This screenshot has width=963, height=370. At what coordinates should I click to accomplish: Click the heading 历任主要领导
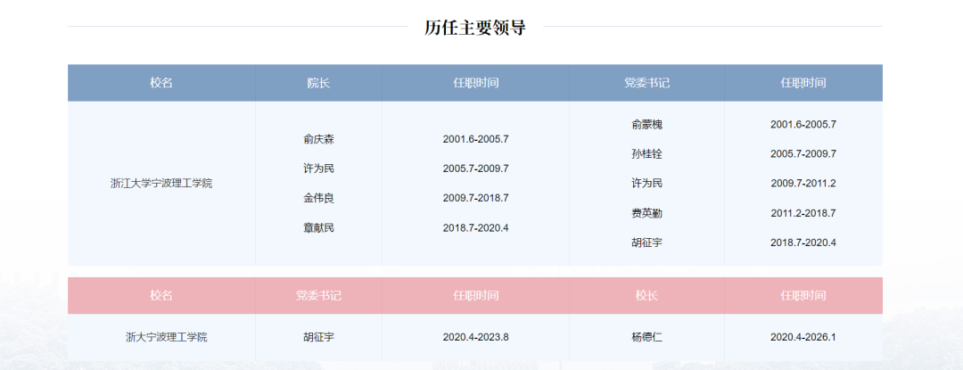(x=474, y=28)
